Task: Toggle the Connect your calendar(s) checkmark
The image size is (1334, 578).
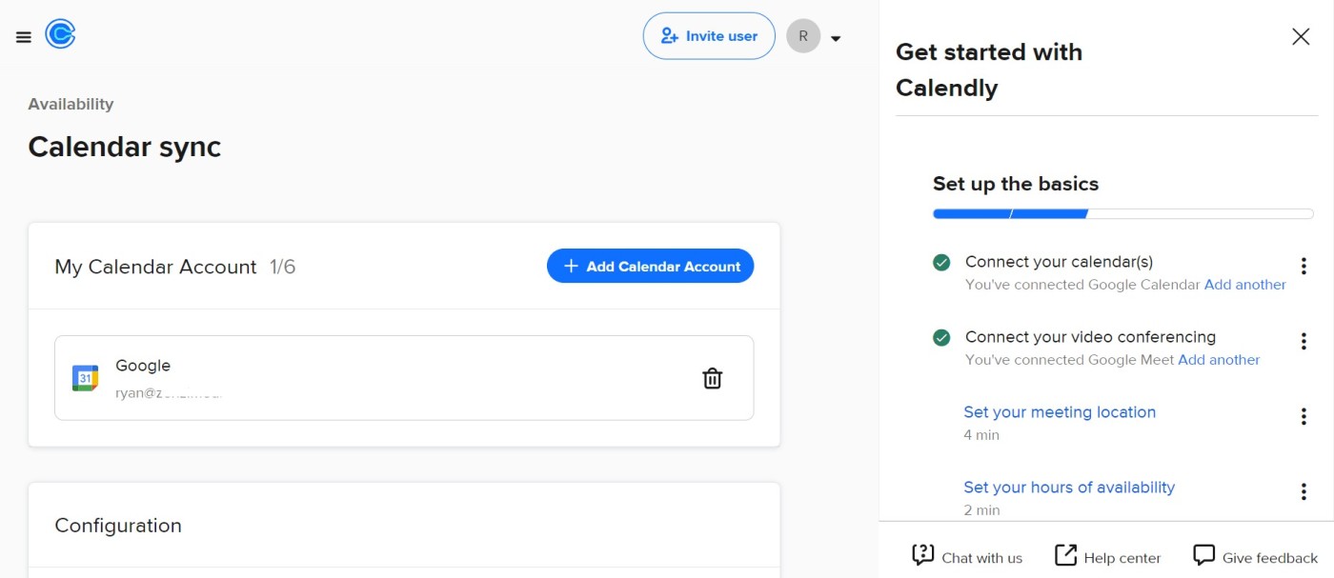Action: [x=941, y=262]
